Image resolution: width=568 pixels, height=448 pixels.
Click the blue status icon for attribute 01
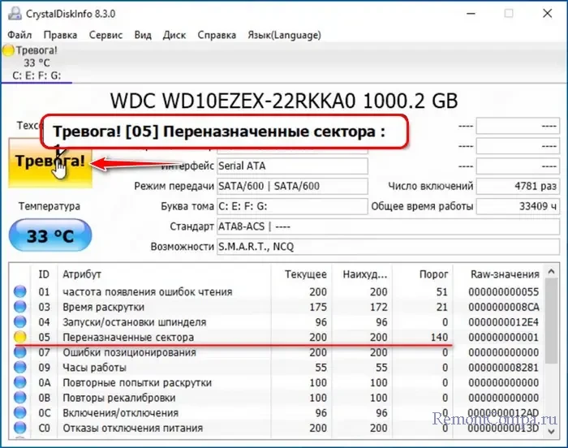pyautogui.click(x=20, y=291)
